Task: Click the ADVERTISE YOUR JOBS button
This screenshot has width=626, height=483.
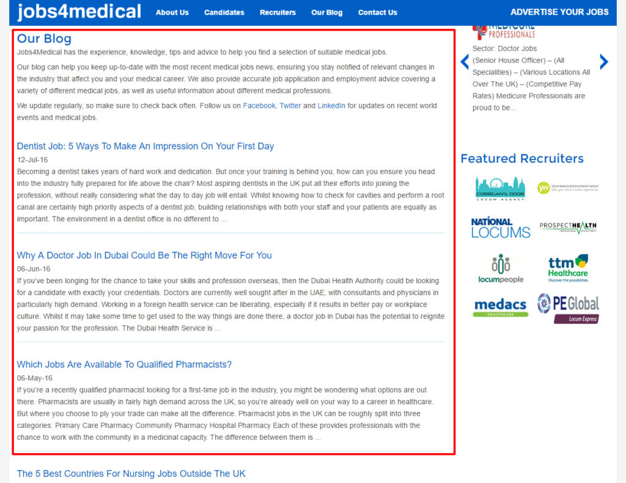Action: coord(559,11)
